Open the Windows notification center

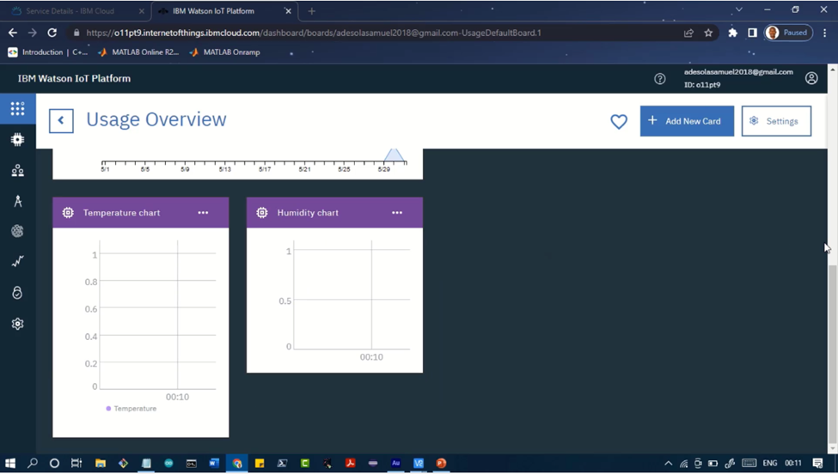(817, 464)
